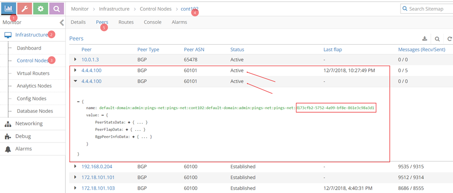Click cont102 in the breadcrumb
The height and width of the screenshot is (193, 453).
pos(190,9)
